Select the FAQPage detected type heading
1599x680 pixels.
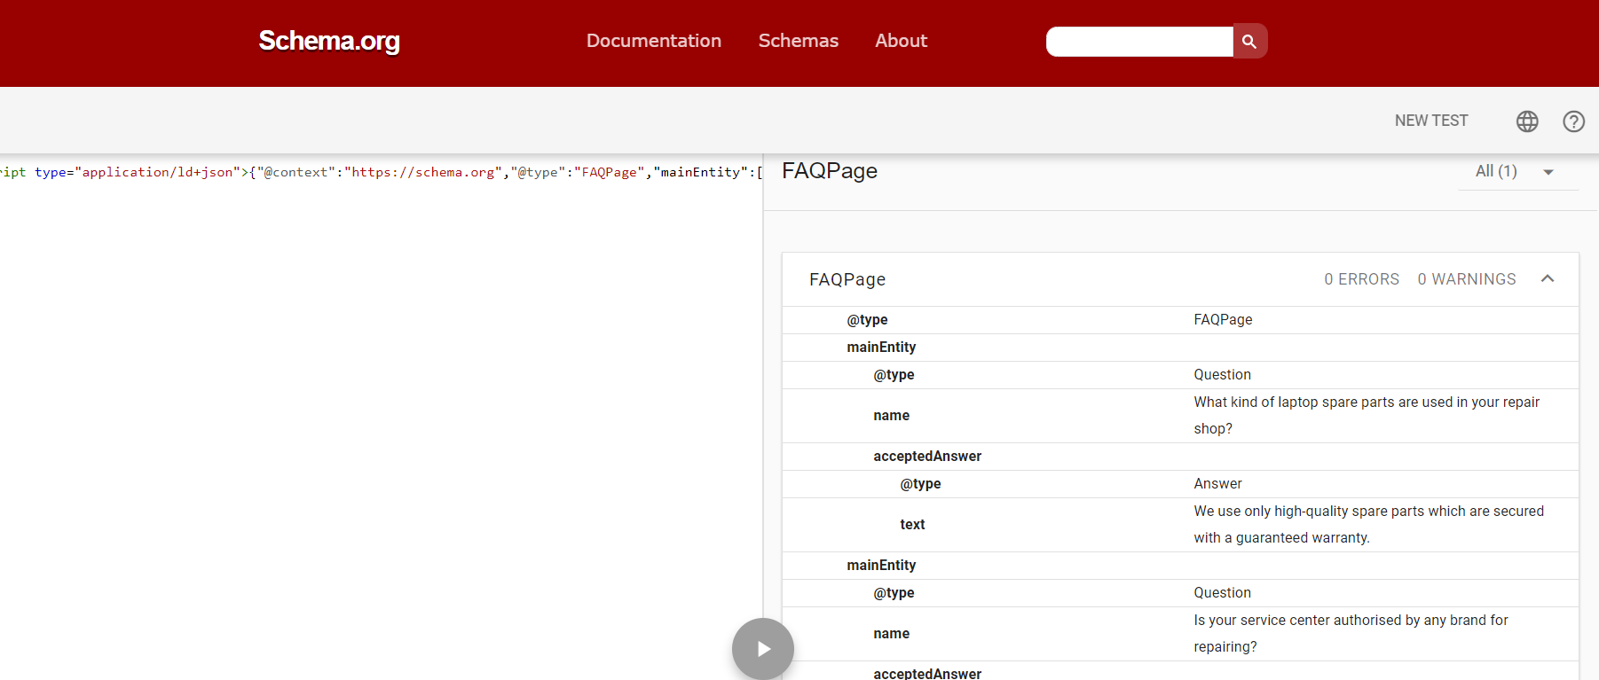pyautogui.click(x=830, y=170)
